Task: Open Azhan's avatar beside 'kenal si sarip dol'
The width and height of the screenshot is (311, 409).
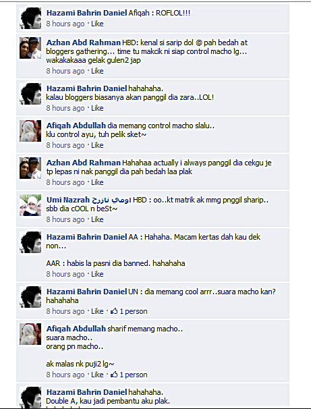Action: point(30,48)
